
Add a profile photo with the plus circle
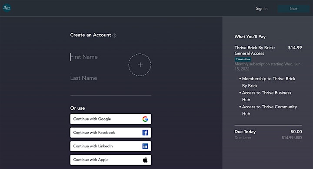point(140,65)
